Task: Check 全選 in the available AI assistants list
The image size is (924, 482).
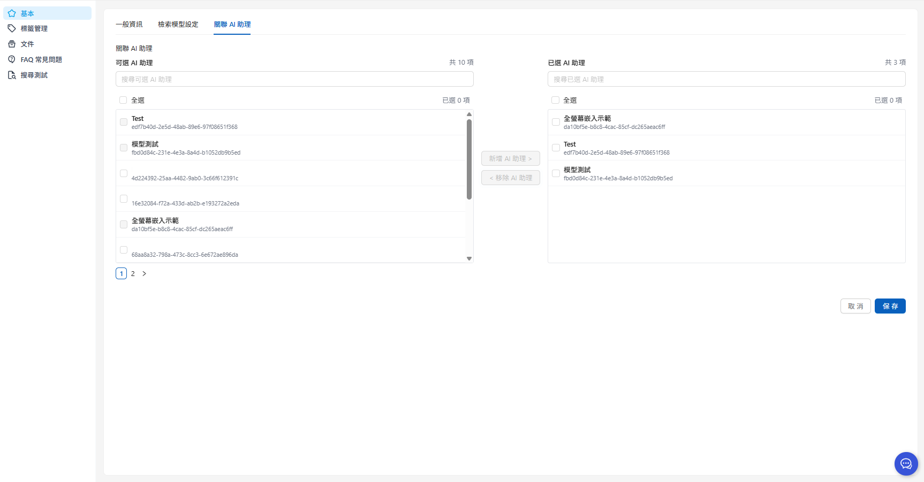Action: pos(123,100)
